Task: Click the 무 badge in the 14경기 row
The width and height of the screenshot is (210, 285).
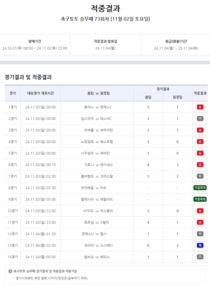Action: click(x=200, y=257)
